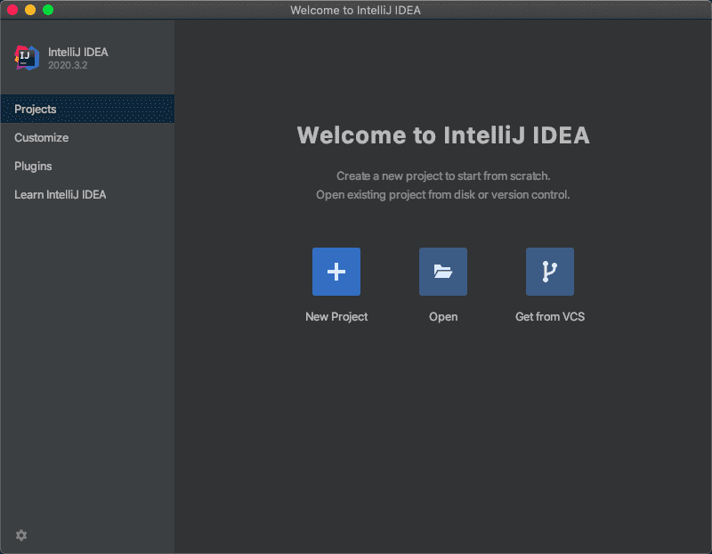This screenshot has height=554, width=712.
Task: Click the New Project plus icon
Action: [336, 272]
